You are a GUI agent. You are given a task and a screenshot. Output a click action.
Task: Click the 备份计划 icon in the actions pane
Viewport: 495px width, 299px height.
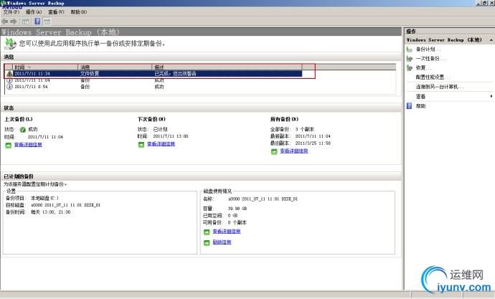coord(410,49)
